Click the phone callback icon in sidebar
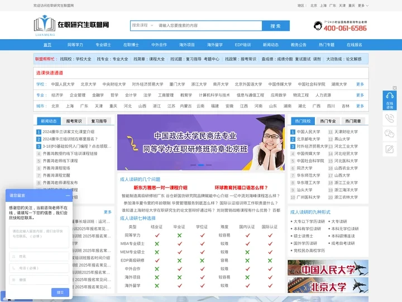The height and width of the screenshot is (302, 402). (390, 119)
